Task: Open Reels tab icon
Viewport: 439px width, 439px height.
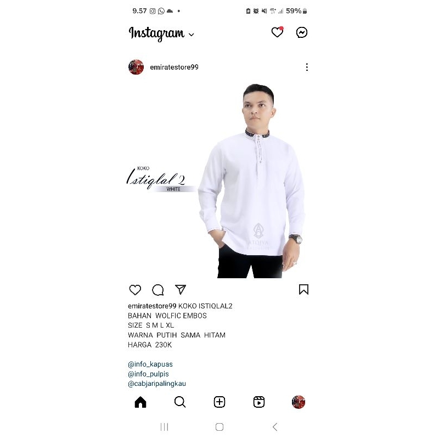Action: [x=259, y=402]
